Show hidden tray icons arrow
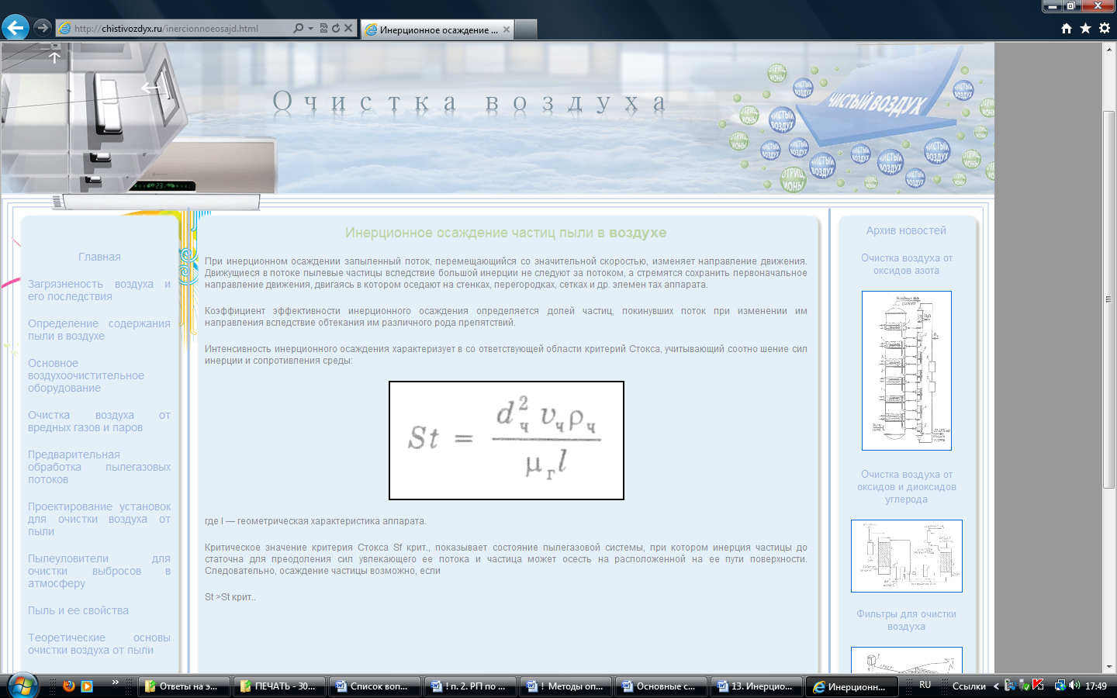This screenshot has width=1117, height=698. coord(996,686)
